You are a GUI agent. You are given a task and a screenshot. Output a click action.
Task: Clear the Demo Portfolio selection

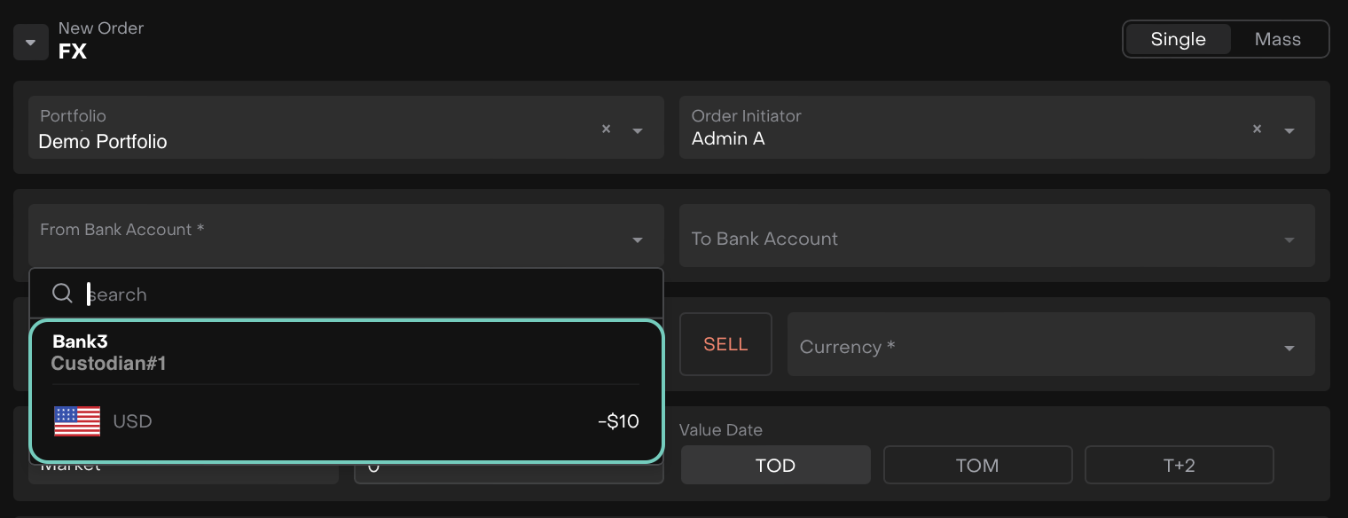607,129
